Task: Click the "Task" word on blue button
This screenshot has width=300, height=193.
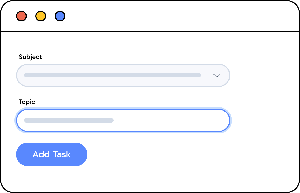Action: [62, 154]
